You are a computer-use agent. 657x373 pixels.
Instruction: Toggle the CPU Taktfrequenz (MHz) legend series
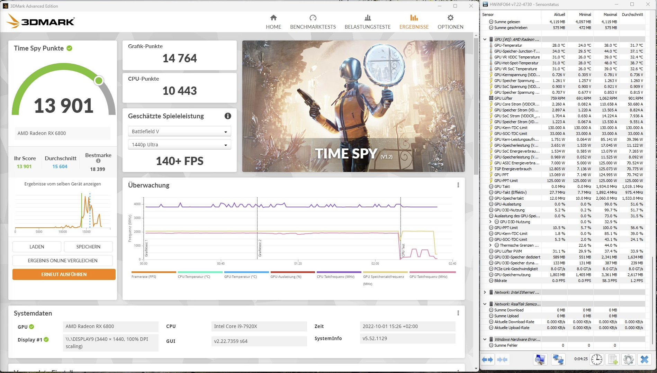point(339,275)
